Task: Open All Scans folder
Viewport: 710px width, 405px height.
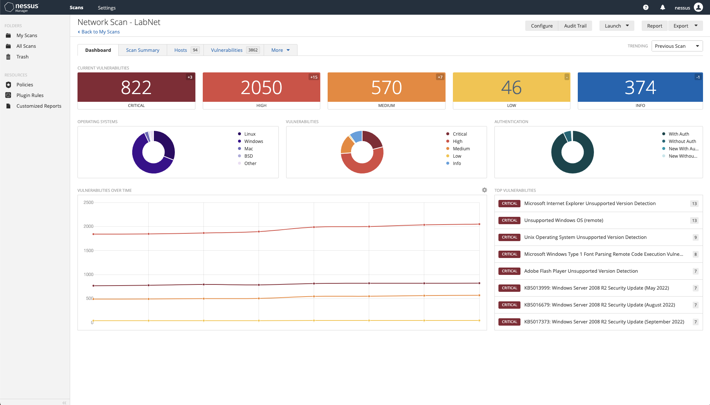Action: click(x=26, y=46)
